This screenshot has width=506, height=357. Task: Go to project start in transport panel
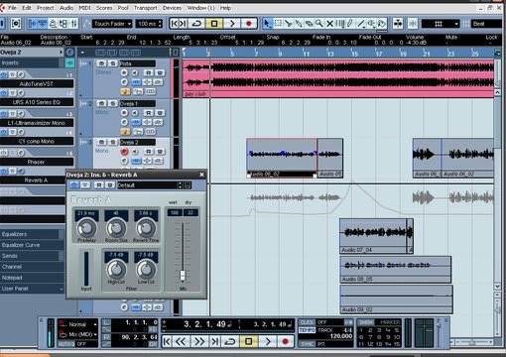[x=167, y=341]
